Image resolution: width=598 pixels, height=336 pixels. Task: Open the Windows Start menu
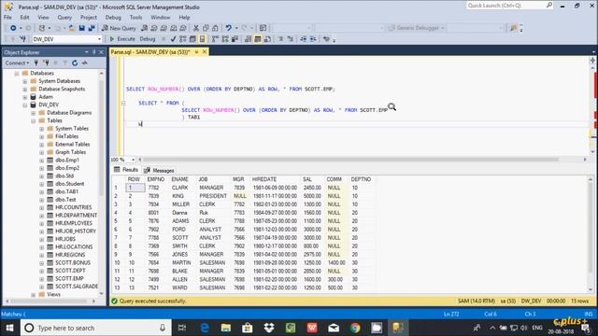(9, 328)
